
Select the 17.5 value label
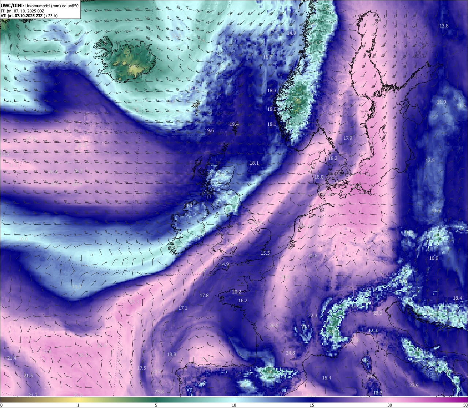141,368
